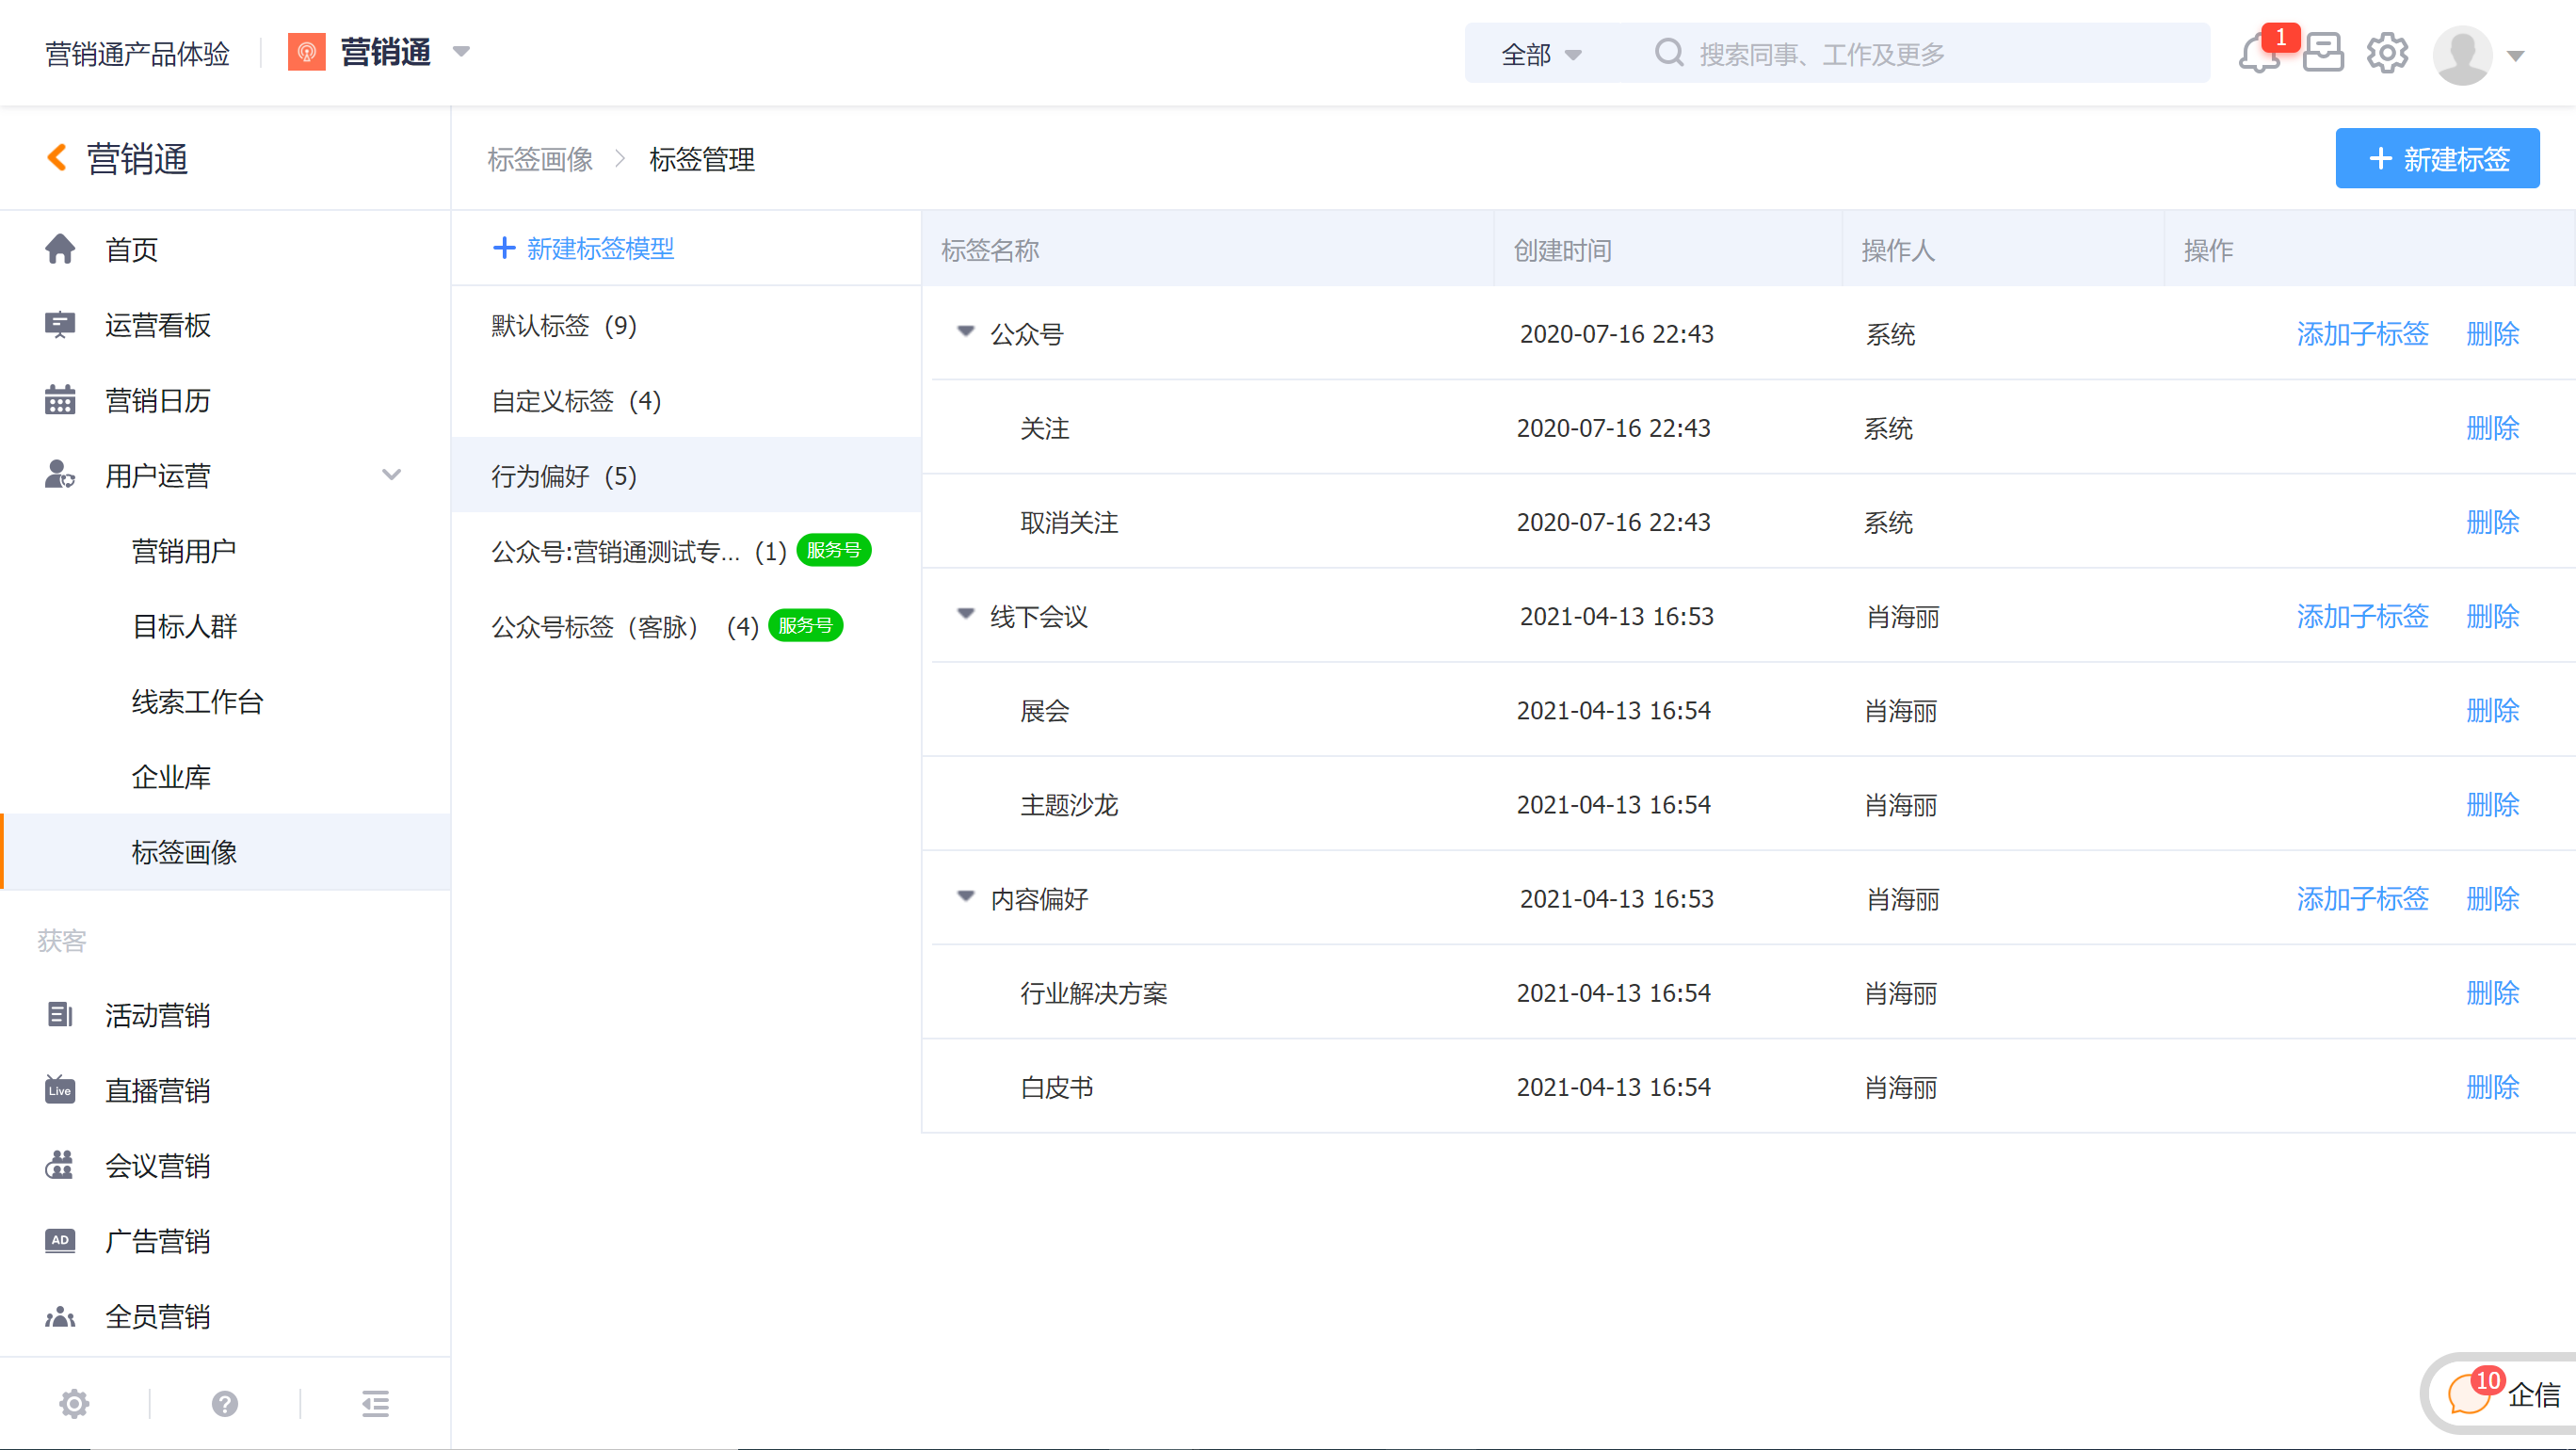Screen dimensions: 2576x1450
Task: Click 添加子标签 for 线下会议
Action: click(x=2361, y=616)
